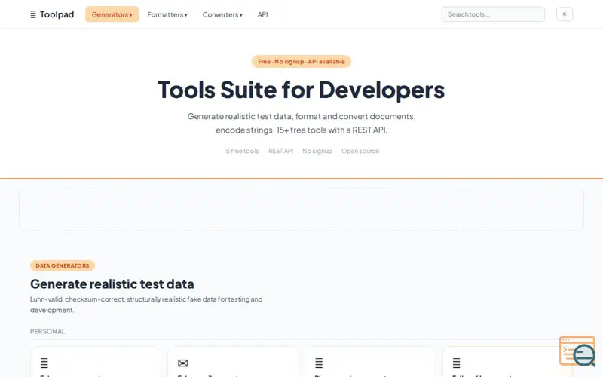The height and width of the screenshot is (377, 603).
Task: Toggle the light/dark theme button
Action: tap(564, 14)
